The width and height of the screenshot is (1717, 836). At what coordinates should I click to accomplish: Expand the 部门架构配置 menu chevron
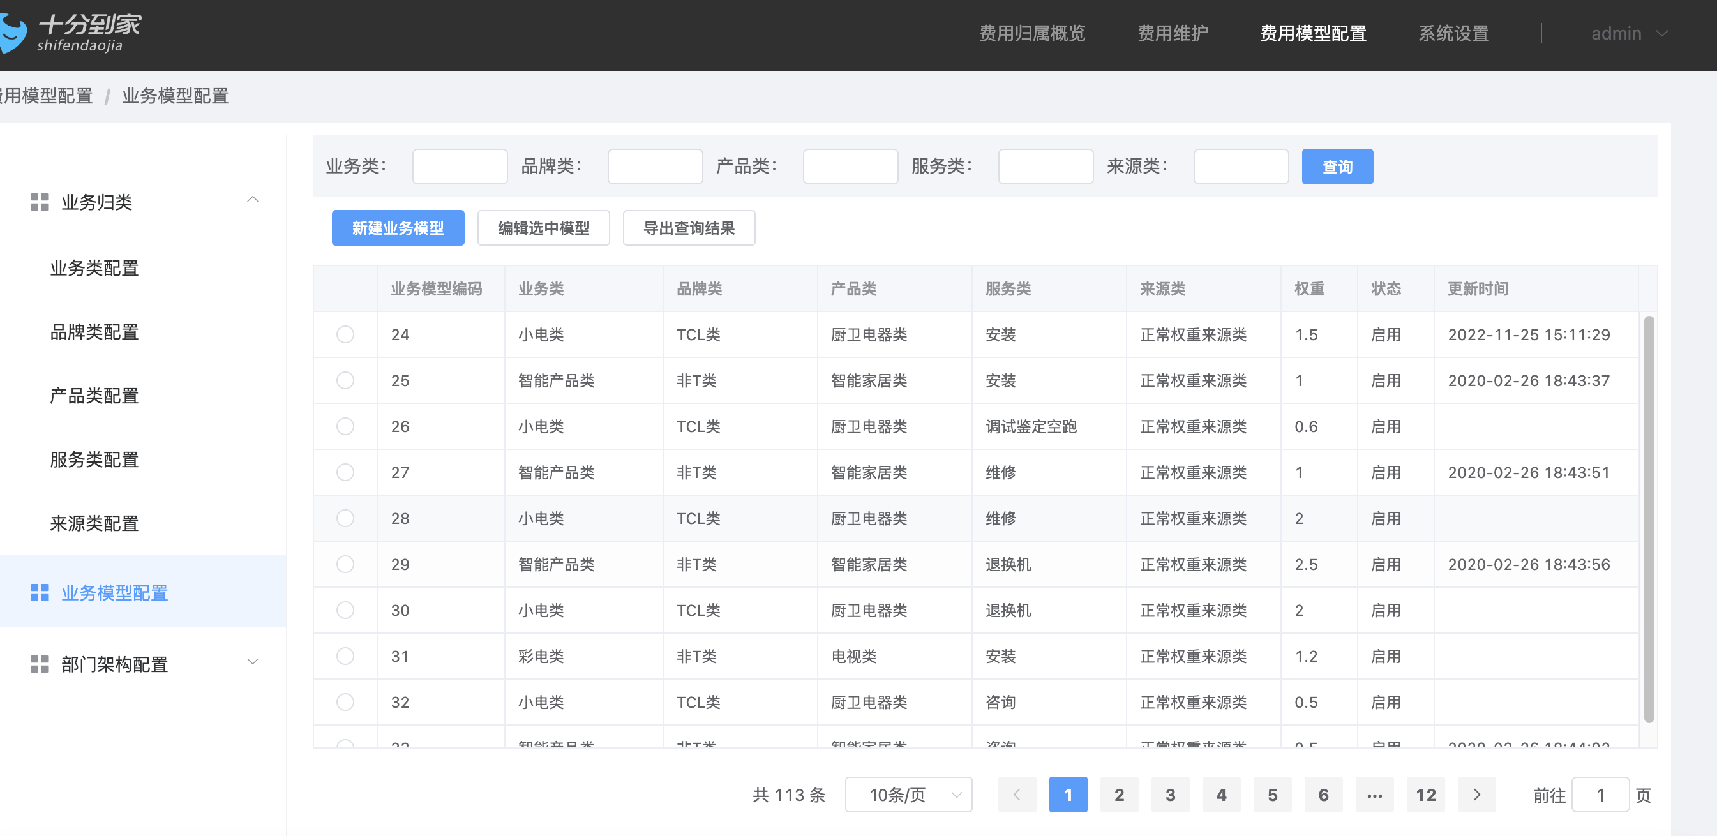pos(253,661)
